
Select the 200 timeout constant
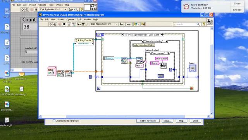click(x=98, y=35)
